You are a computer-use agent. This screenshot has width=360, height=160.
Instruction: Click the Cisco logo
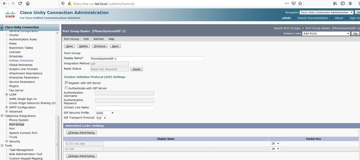(10, 14)
